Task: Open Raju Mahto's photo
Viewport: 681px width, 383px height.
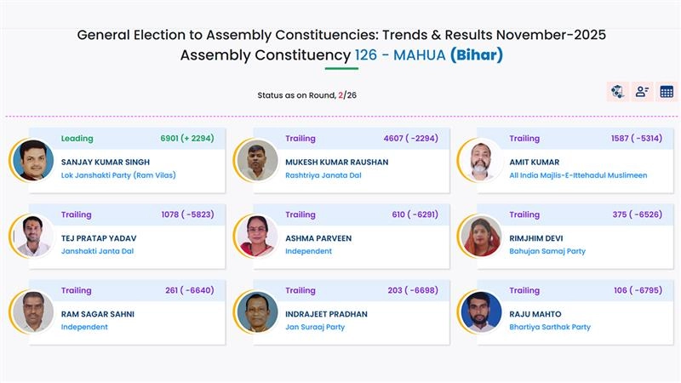Action: 482,312
